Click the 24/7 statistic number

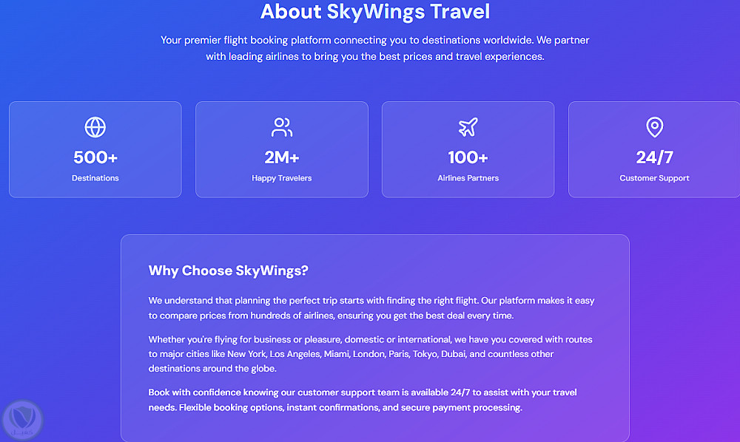(x=654, y=157)
